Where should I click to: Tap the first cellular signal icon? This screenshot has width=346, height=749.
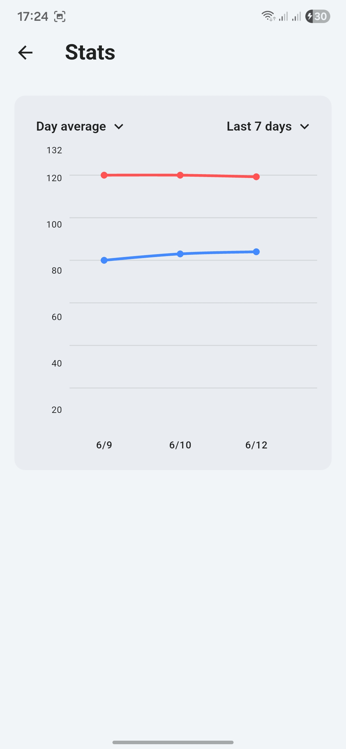[x=284, y=16]
